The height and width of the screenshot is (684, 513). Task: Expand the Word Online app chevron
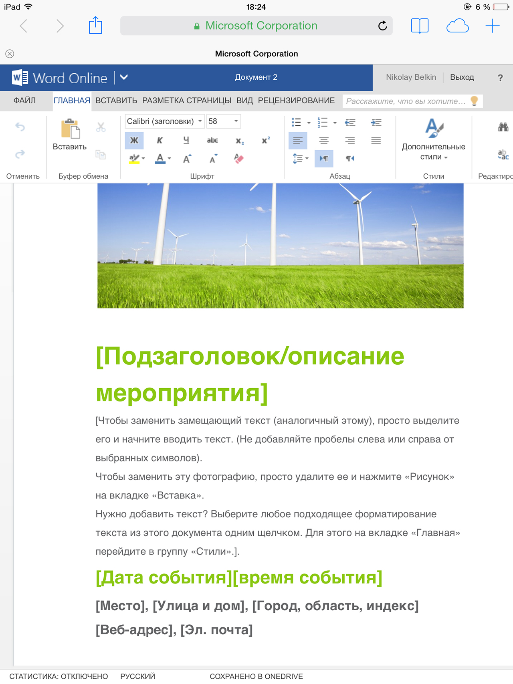pyautogui.click(x=124, y=77)
